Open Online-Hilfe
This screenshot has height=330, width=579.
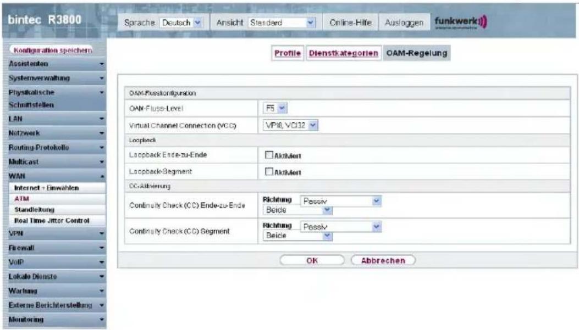point(350,23)
